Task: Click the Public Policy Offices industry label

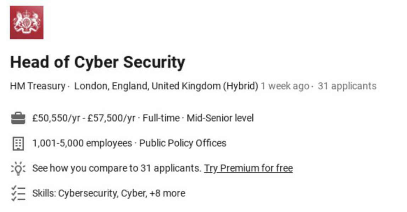Action: pyautogui.click(x=183, y=143)
